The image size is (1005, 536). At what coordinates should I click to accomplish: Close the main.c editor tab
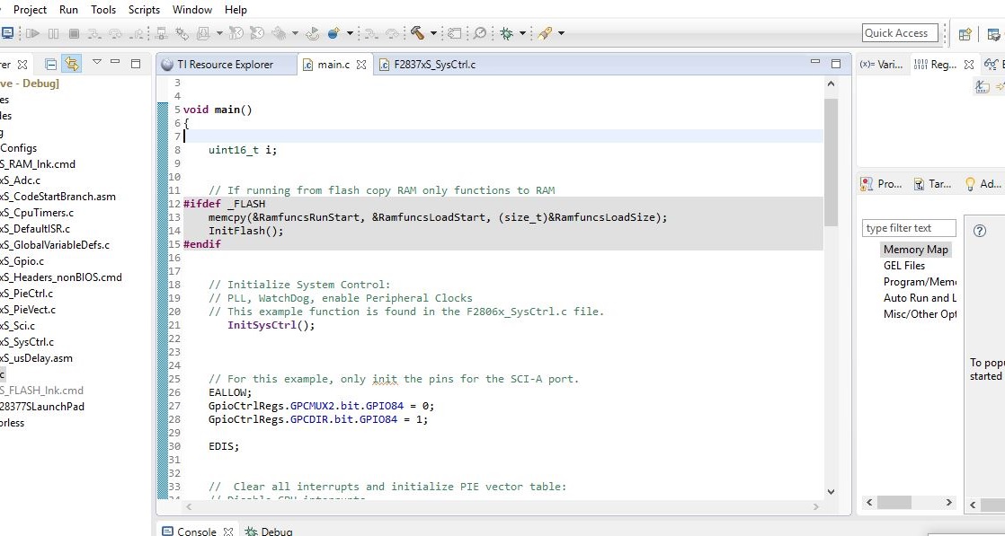360,65
